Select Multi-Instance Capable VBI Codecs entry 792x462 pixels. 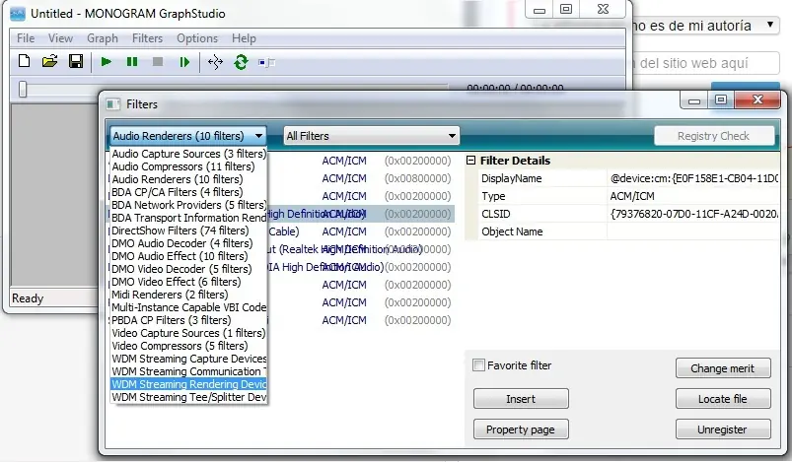coord(188,307)
